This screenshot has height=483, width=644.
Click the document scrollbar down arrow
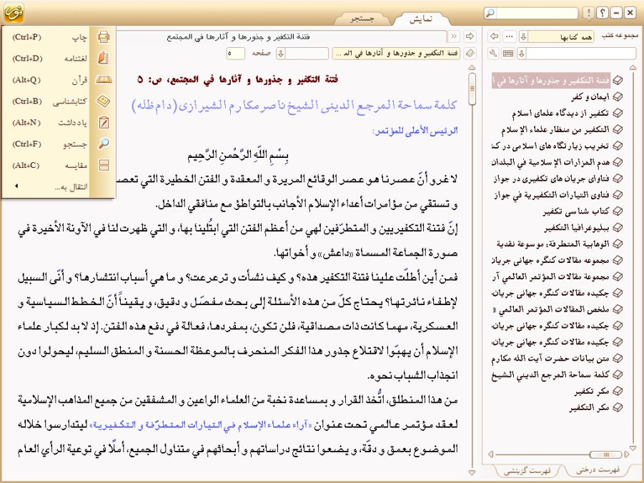tap(472, 473)
